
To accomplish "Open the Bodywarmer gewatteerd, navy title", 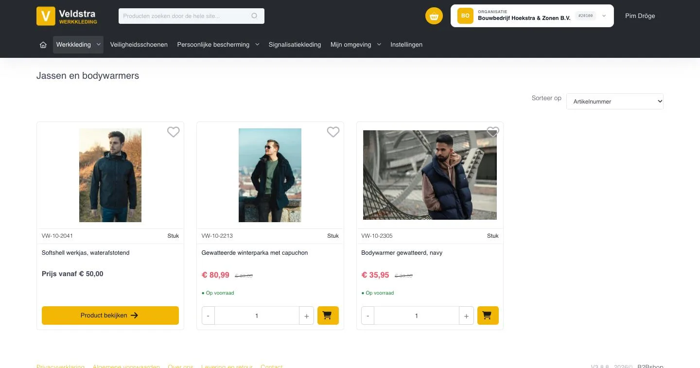I will tap(402, 253).
